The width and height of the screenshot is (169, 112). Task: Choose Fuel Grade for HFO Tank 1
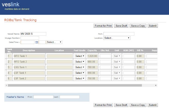click(x=80, y=56)
